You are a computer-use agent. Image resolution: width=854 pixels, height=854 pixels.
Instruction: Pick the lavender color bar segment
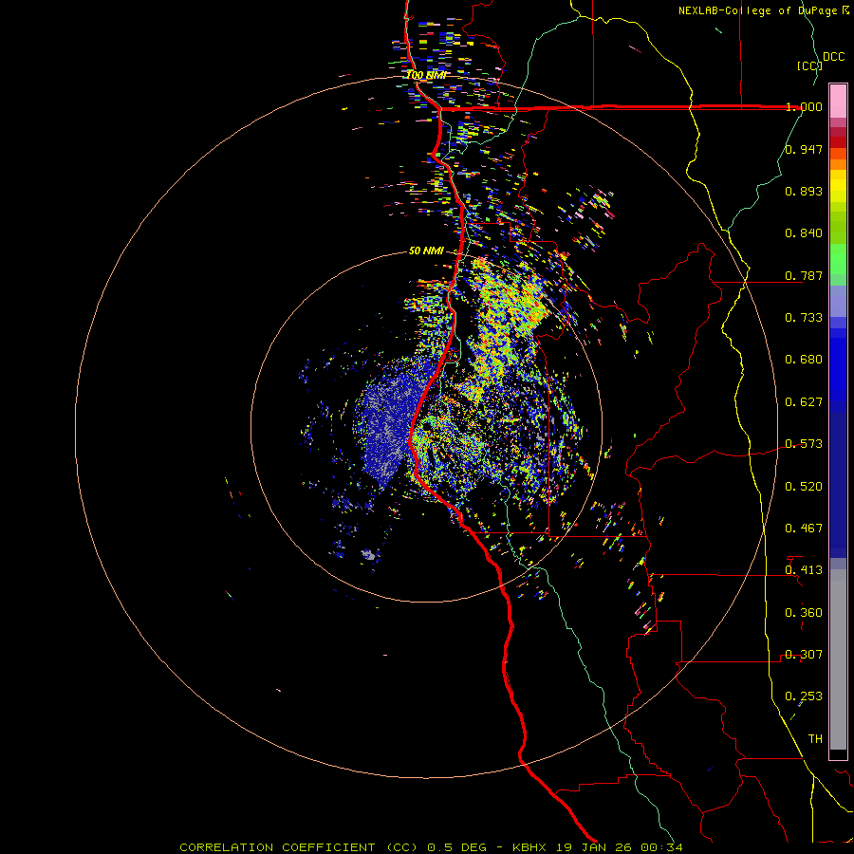838,301
